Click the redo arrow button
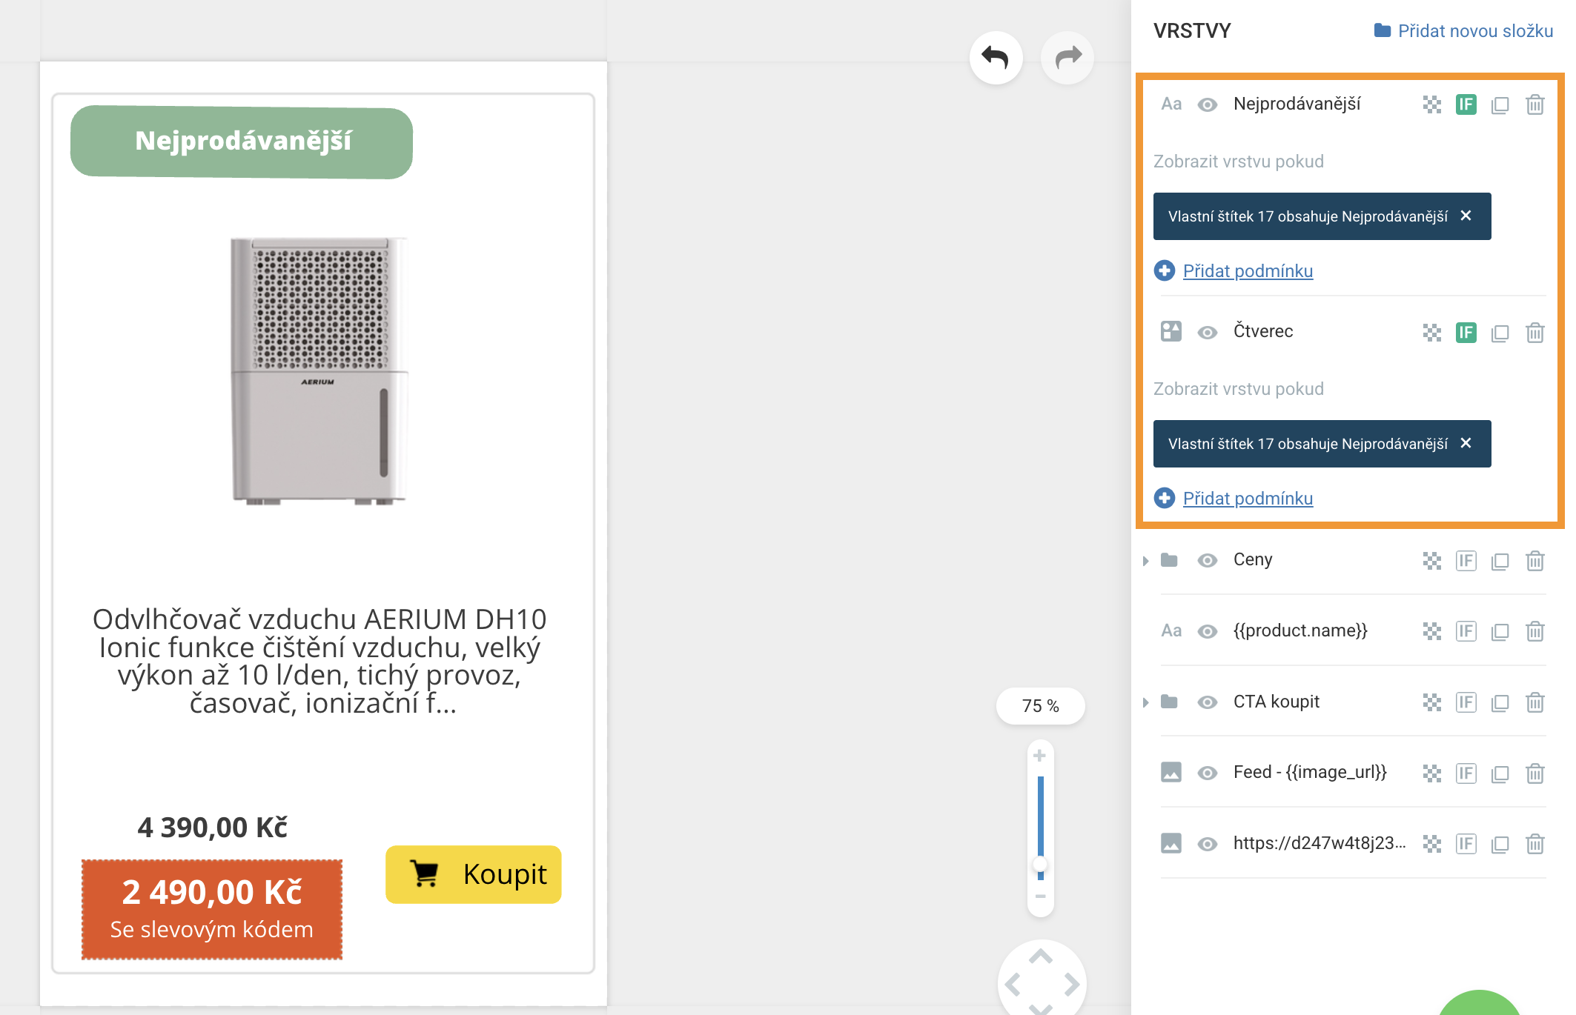 click(x=1067, y=58)
